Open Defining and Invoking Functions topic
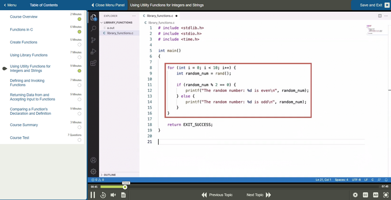Screen dimensions: 391x200 (x=27, y=83)
